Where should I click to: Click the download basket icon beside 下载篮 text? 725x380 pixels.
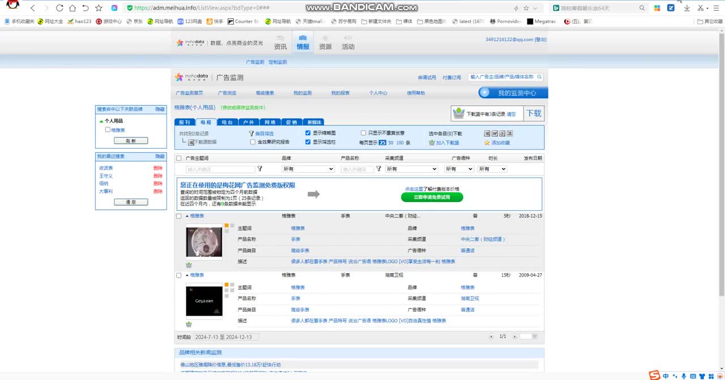point(459,114)
